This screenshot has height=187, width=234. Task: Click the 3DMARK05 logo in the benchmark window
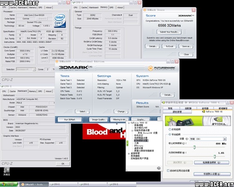click(x=75, y=67)
